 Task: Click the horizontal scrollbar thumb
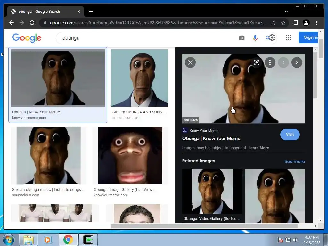[x=204, y=226]
